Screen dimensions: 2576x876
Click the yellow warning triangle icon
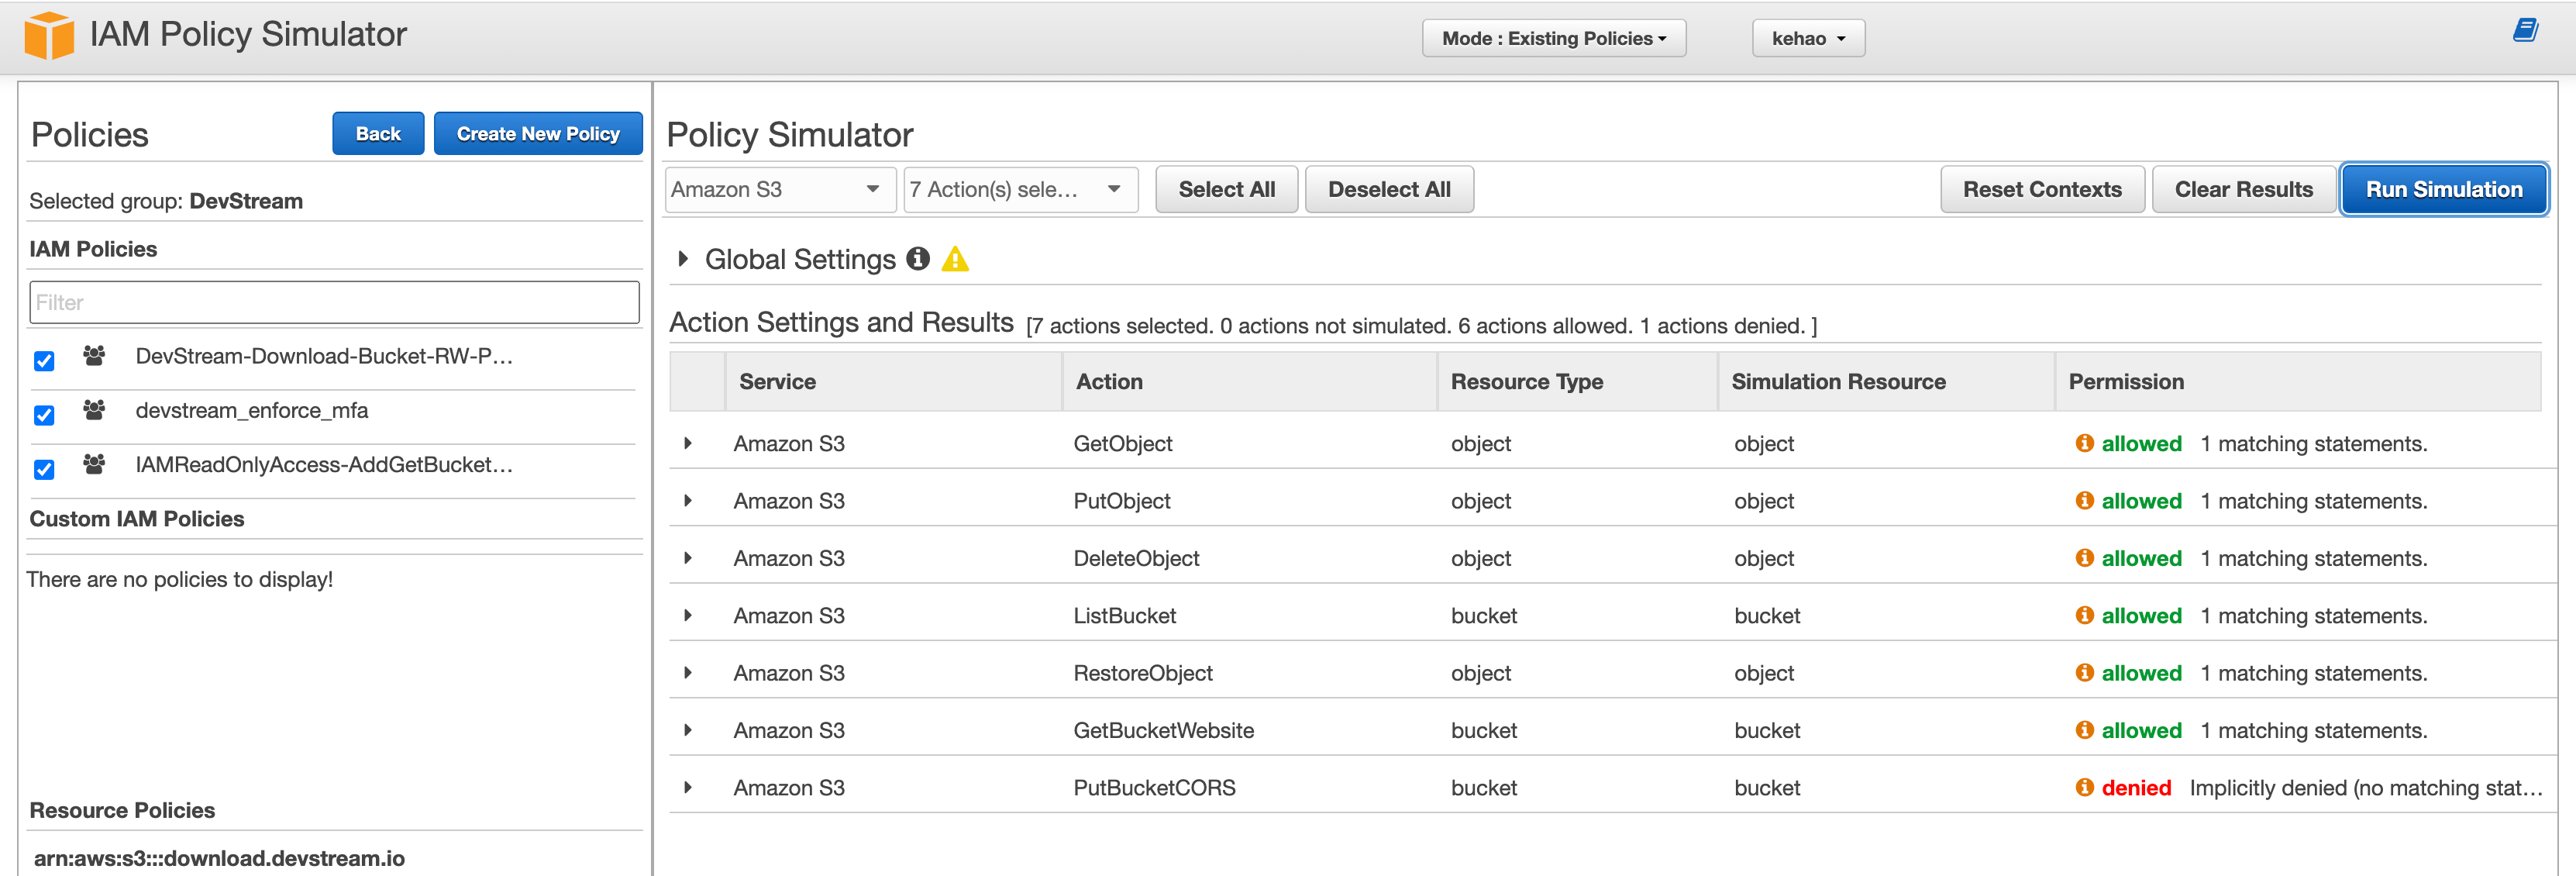pos(955,259)
